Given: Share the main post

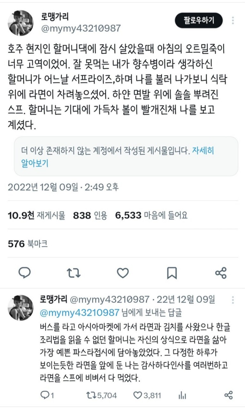Looking at the screenshot, I should [221, 273].
